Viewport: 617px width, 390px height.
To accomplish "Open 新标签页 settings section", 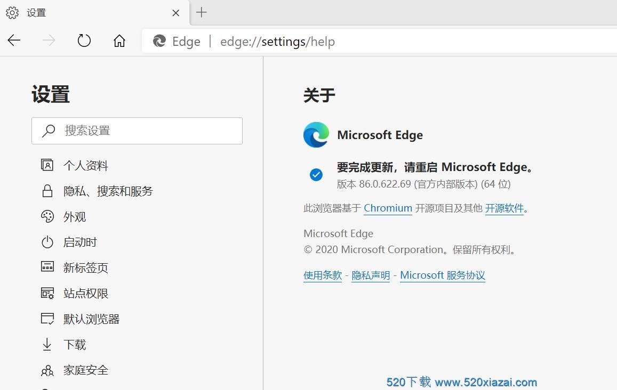I will (x=86, y=268).
